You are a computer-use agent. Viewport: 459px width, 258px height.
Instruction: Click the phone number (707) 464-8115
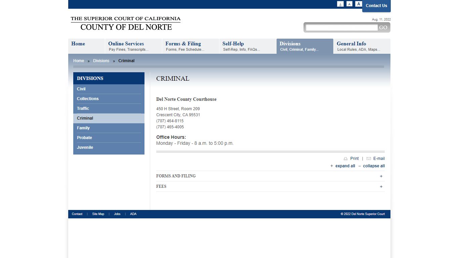point(170,121)
